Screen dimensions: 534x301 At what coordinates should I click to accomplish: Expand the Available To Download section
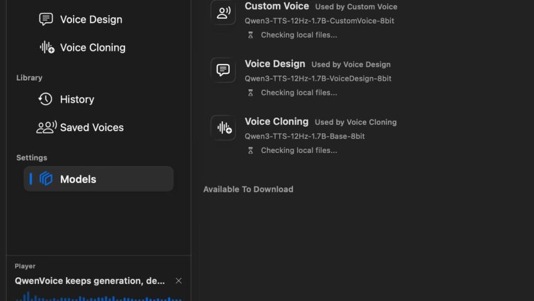[248, 189]
